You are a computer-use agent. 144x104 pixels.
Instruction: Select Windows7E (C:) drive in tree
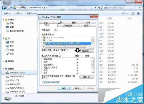click(x=17, y=73)
